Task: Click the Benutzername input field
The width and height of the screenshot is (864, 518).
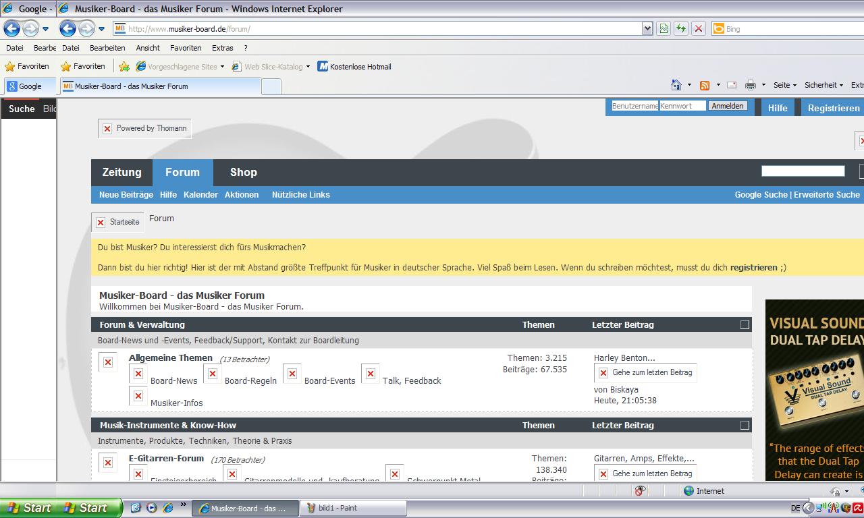Action: (x=634, y=106)
